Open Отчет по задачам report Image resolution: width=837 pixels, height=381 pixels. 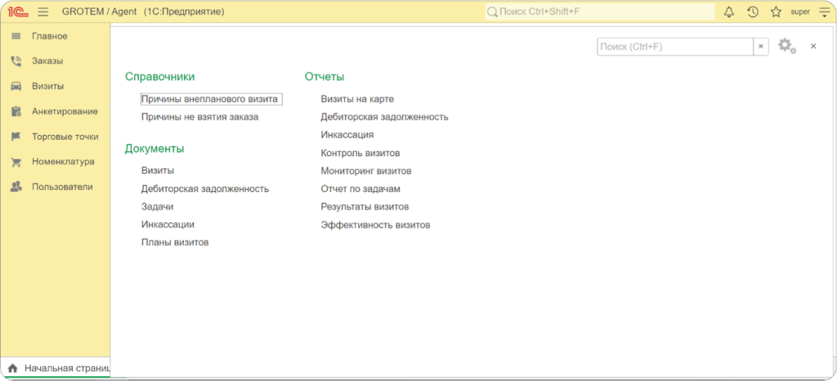click(x=360, y=189)
